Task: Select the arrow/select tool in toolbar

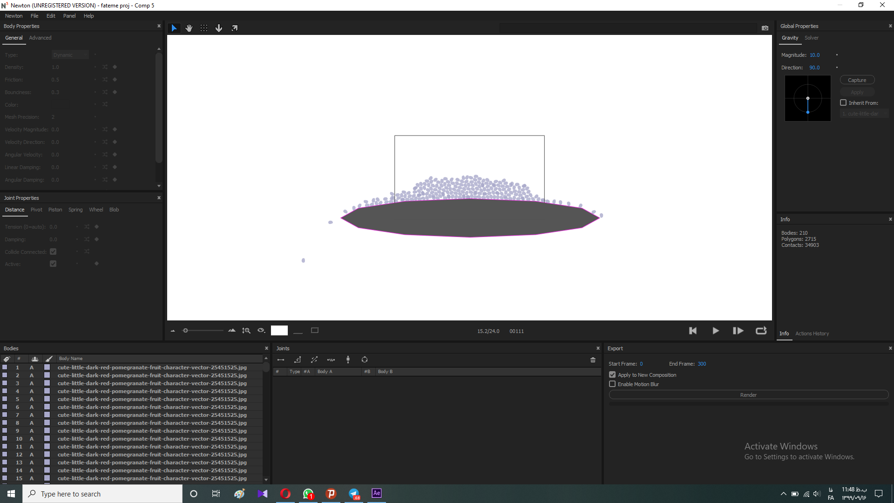Action: [x=175, y=27]
